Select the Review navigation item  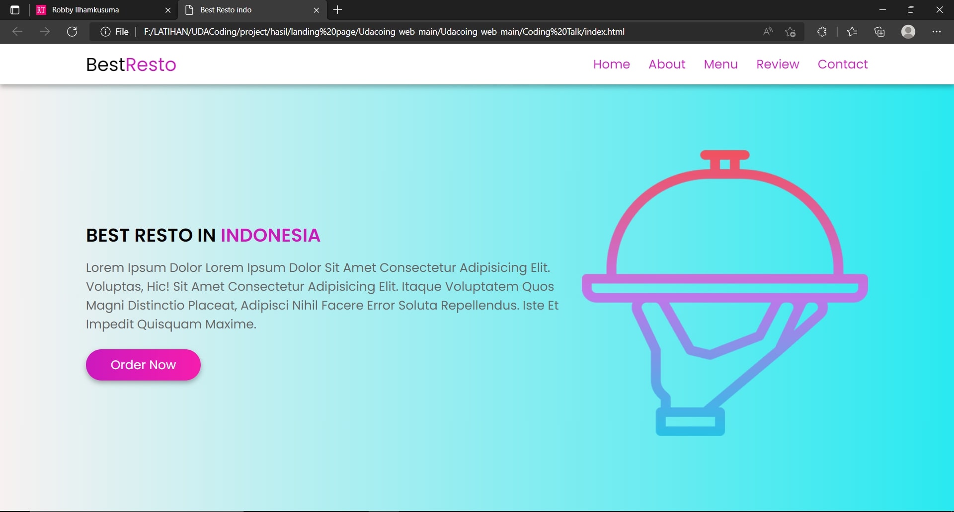pos(777,64)
